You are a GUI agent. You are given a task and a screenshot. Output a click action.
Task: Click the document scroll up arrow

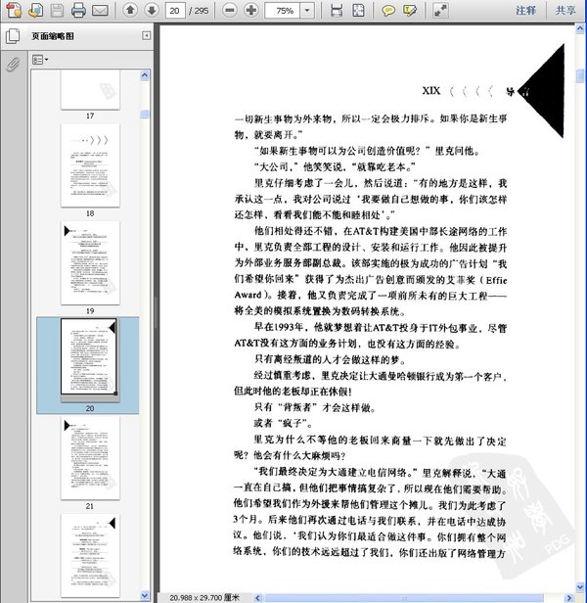tap(579, 28)
